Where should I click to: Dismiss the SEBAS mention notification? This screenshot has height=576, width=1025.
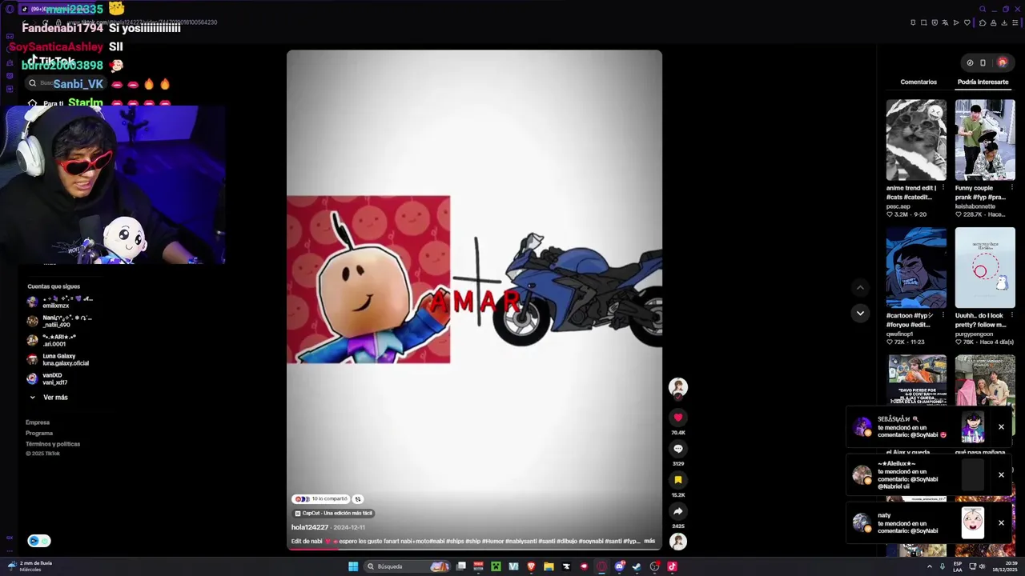pos(1001,427)
